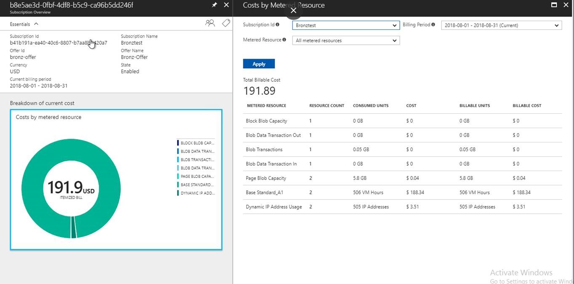Click the circular X overlay button
Image resolution: width=574 pixels, height=284 pixels.
[x=294, y=10]
